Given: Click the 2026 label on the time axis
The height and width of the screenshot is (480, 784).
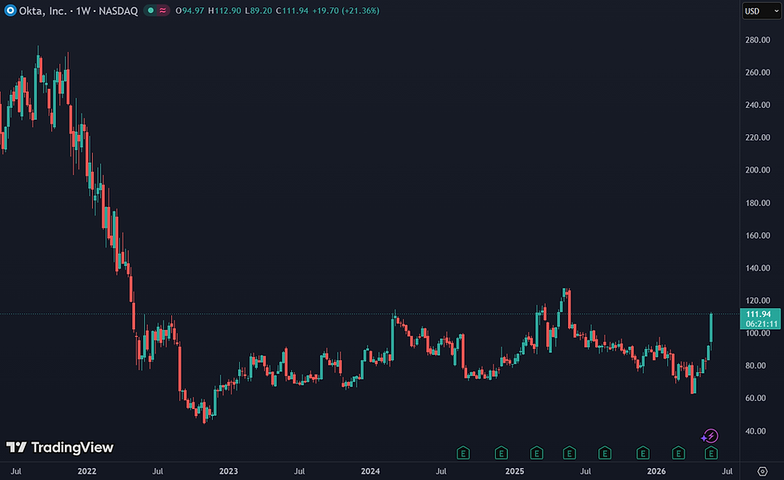Looking at the screenshot, I should pos(657,471).
